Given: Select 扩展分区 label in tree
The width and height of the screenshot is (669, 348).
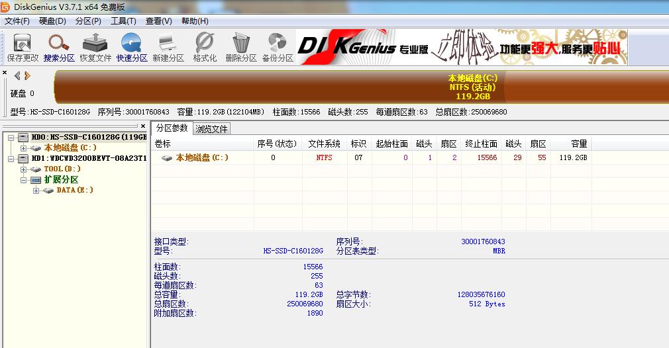Looking at the screenshot, I should click(x=61, y=180).
